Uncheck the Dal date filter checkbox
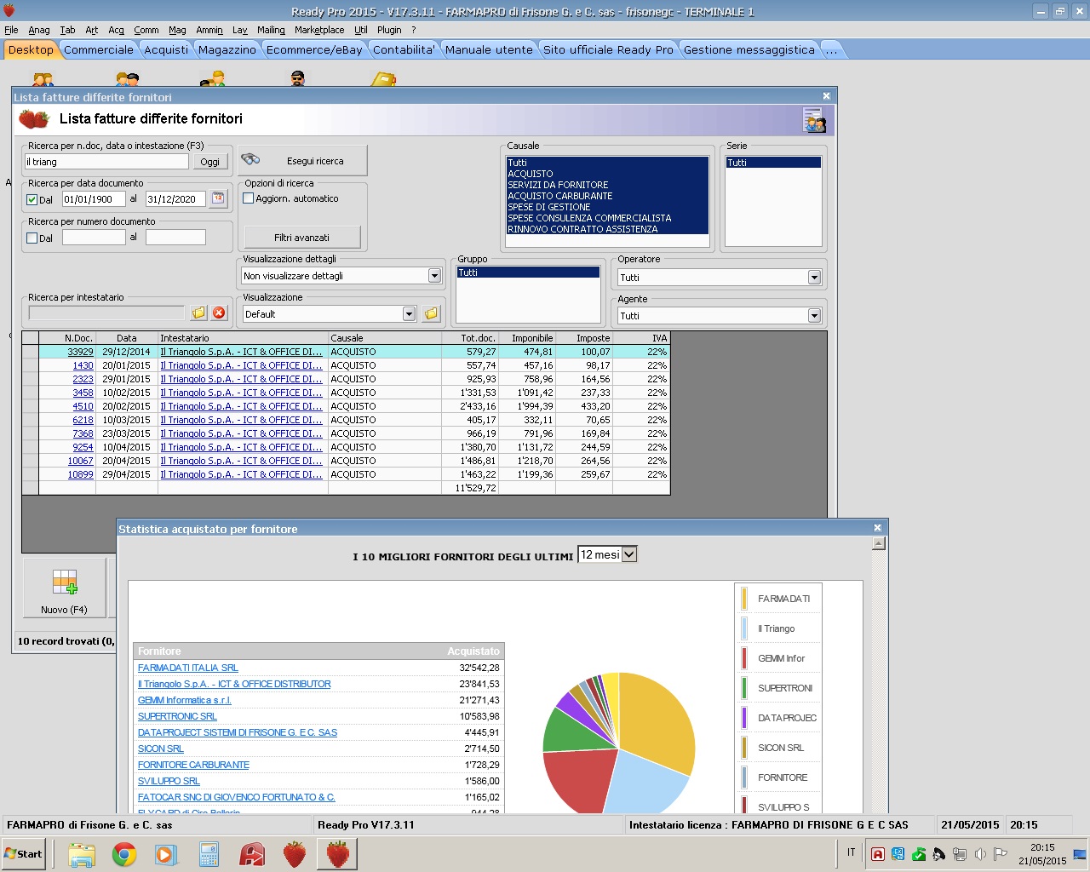 pos(32,200)
